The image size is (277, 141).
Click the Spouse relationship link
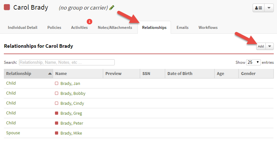[13, 133]
